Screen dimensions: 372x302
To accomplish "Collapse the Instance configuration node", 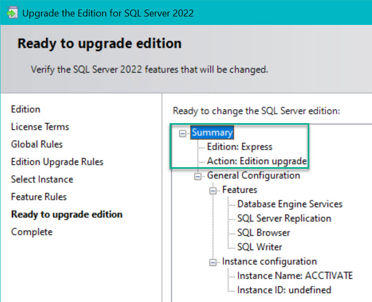I will (x=214, y=262).
